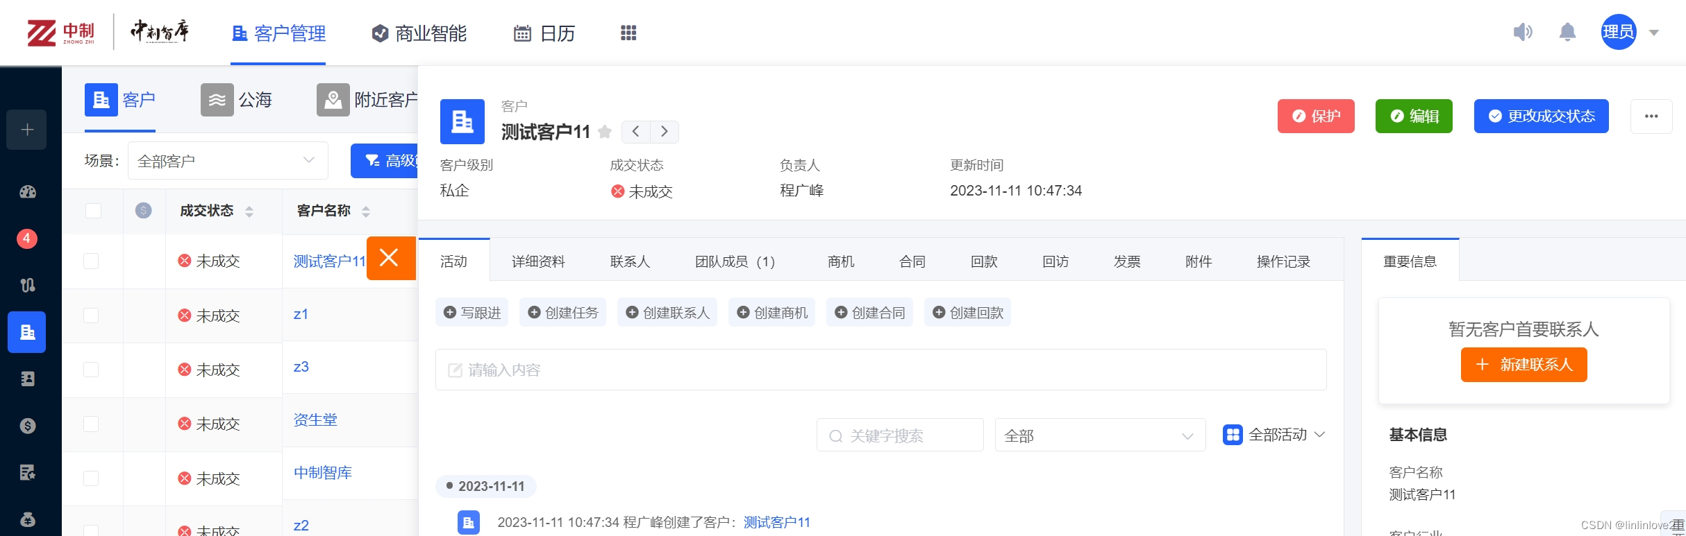Viewport: 1686px width, 536px height.
Task: Open the 客户管理 top menu
Action: (278, 33)
